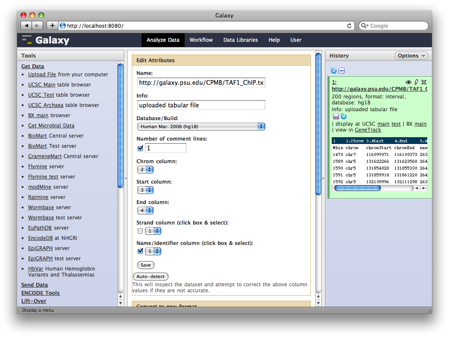Save dataset with the floppy disk icon
This screenshot has width=449, height=337.
pos(336,116)
